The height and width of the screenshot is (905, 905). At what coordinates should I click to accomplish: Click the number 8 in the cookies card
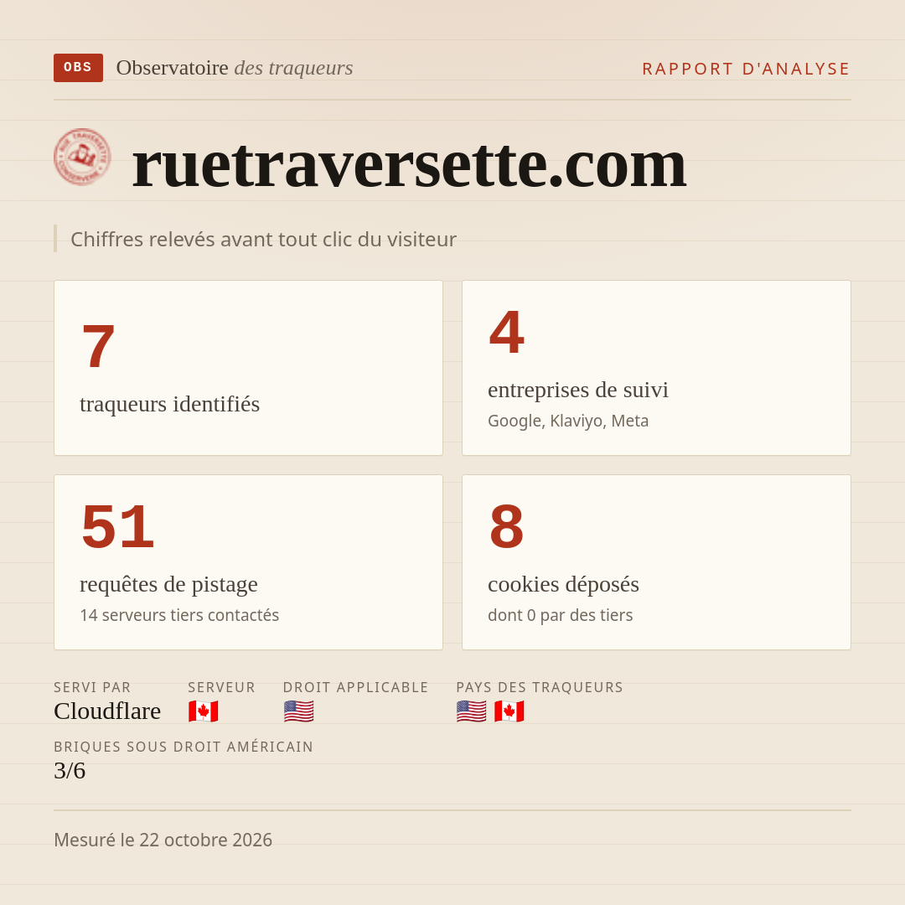click(507, 526)
